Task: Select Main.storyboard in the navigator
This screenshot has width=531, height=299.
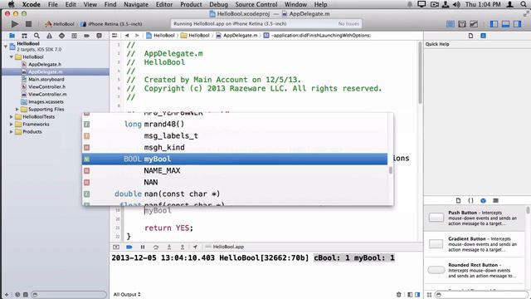Action: (x=46, y=80)
